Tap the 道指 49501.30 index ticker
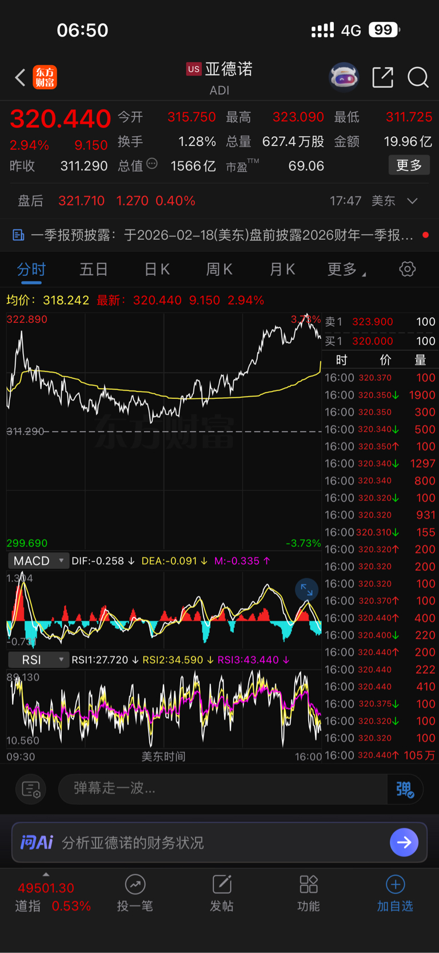Image resolution: width=439 pixels, height=953 pixels. tap(53, 897)
